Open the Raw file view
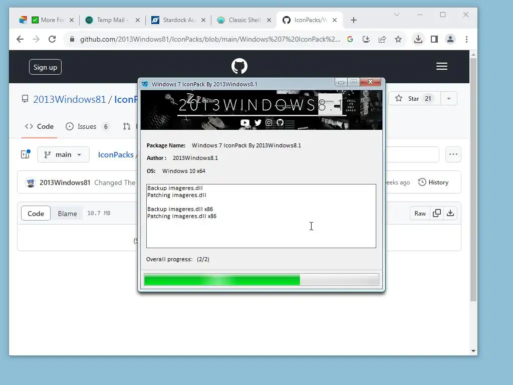The height and width of the screenshot is (385, 513). (x=420, y=213)
